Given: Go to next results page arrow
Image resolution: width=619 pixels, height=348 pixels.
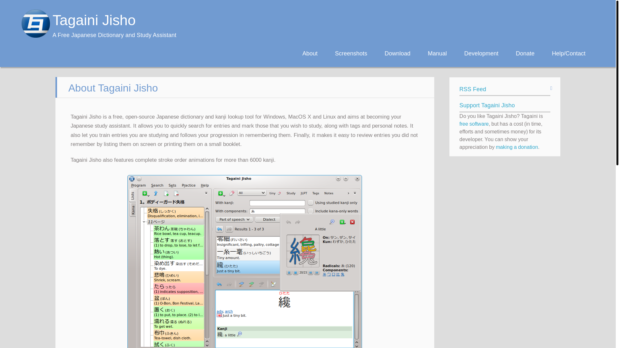Looking at the screenshot, I should pos(229,229).
